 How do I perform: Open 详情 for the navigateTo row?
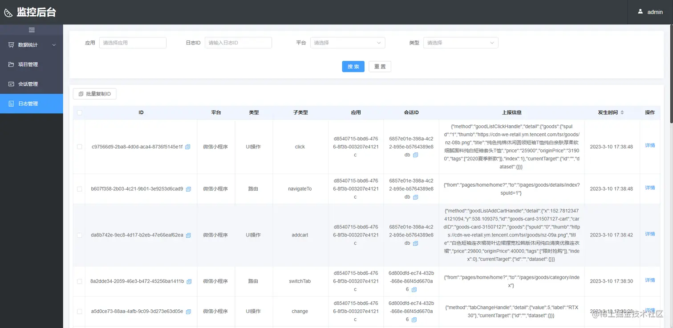(x=650, y=188)
